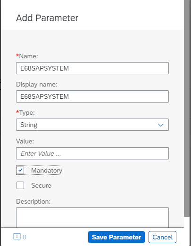Cancel the Add Parameter dialog
The height and width of the screenshot is (246, 191).
click(x=162, y=237)
